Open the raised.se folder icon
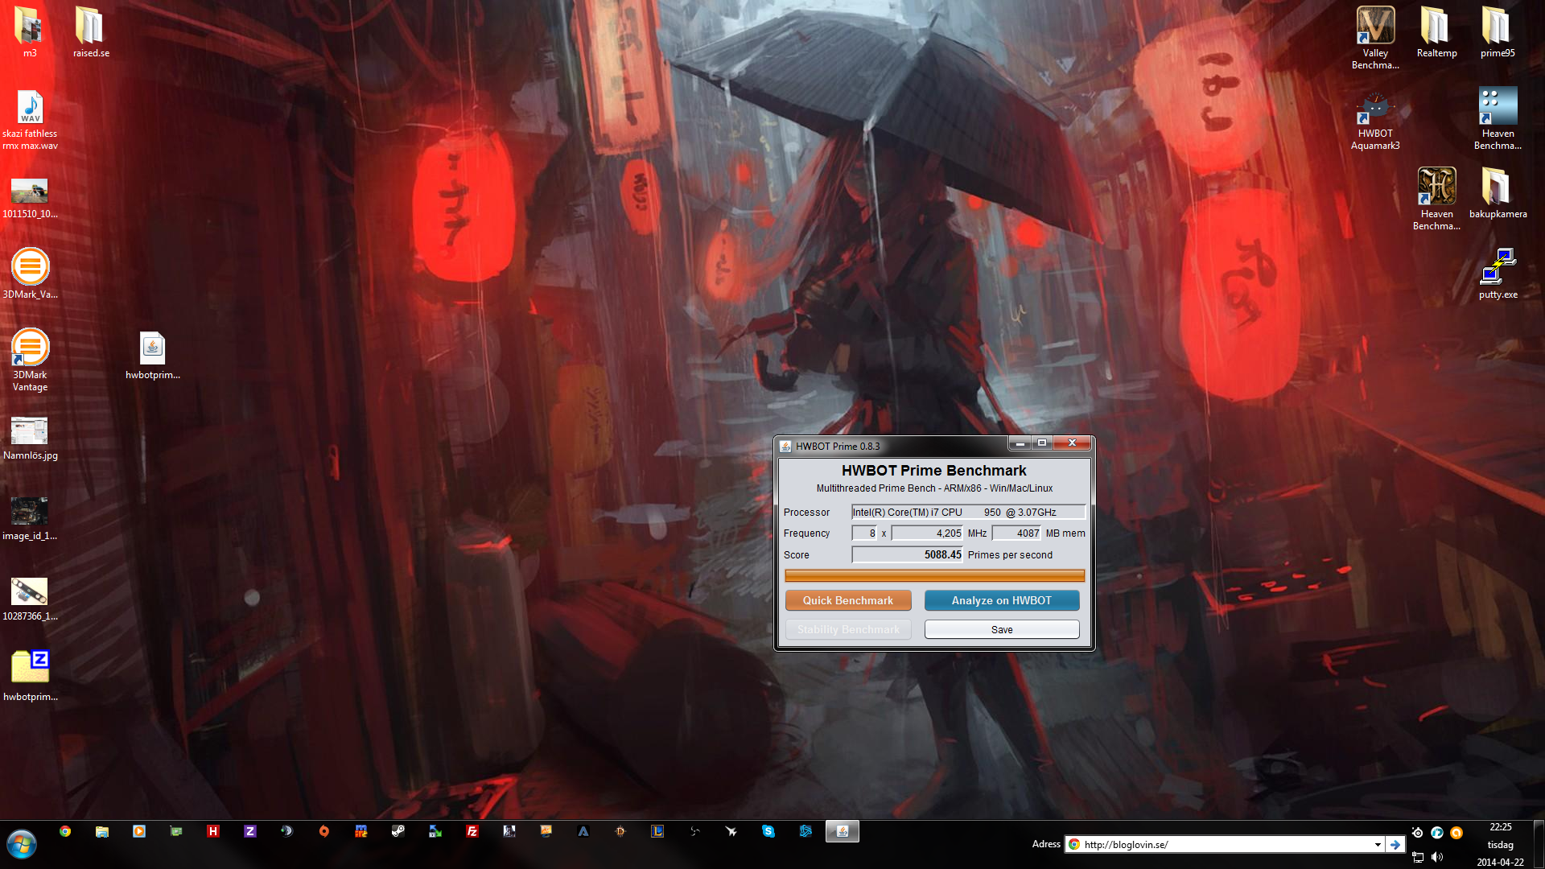Viewport: 1545px width, 869px height. point(91,32)
